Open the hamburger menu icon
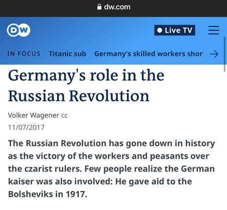 [x=214, y=30]
